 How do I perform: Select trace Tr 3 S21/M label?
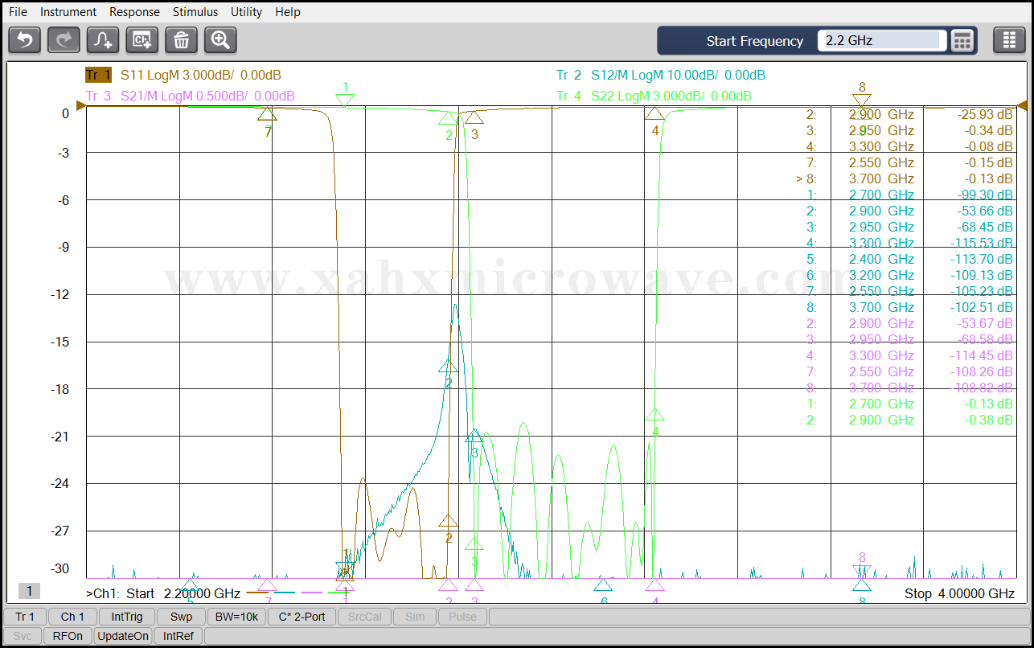coord(190,96)
